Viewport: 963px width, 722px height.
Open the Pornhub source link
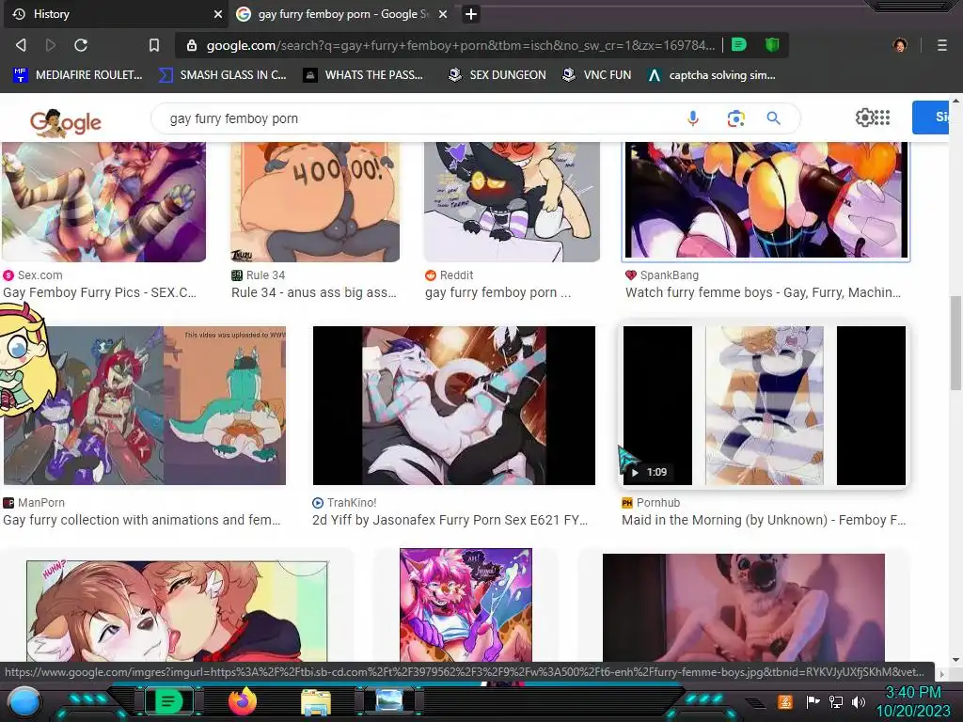pos(651,503)
